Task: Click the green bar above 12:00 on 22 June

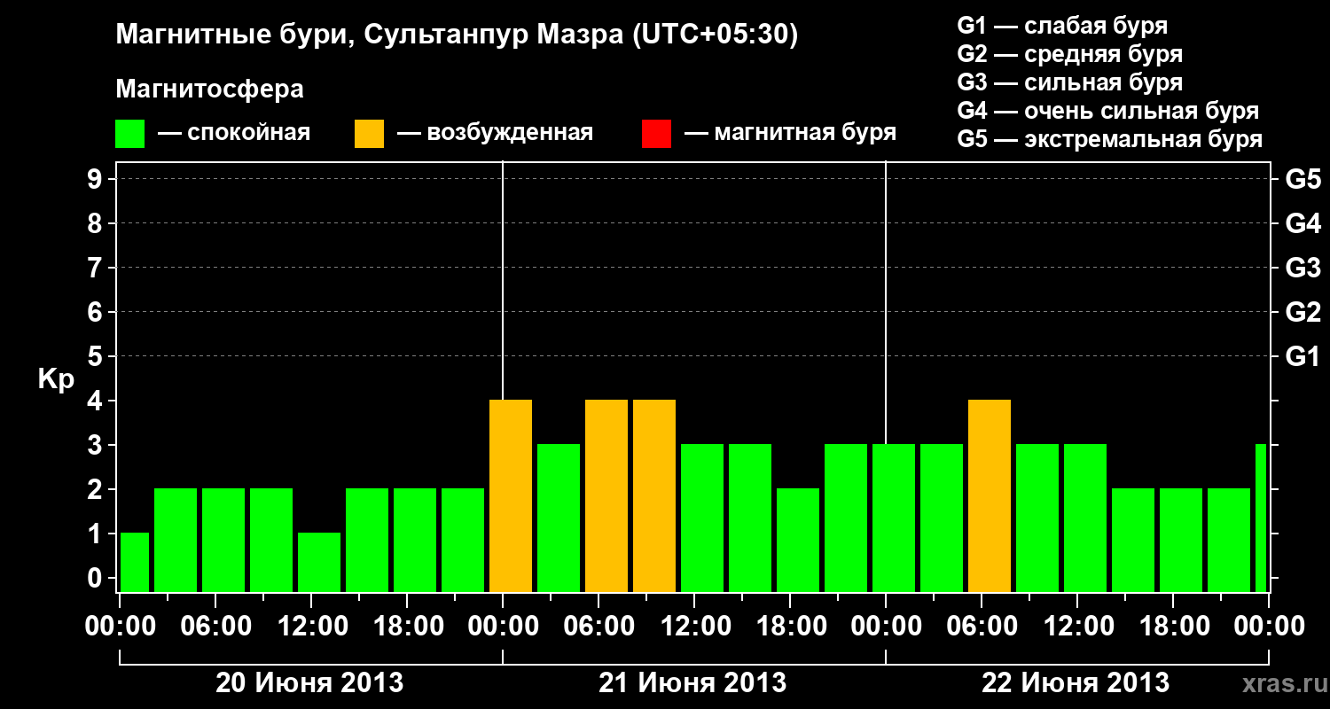Action: tap(1085, 518)
